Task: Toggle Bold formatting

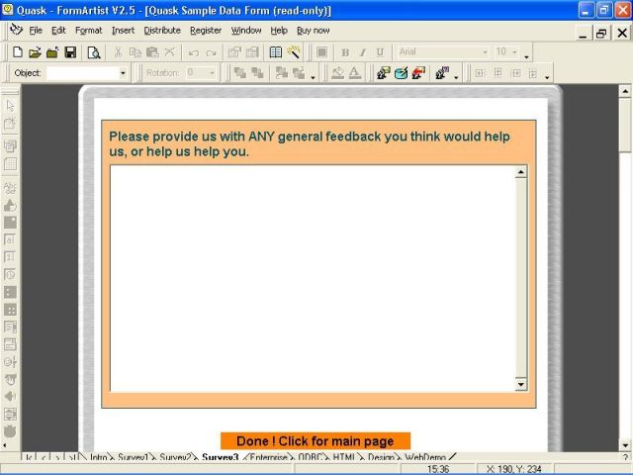Action: pyautogui.click(x=345, y=52)
